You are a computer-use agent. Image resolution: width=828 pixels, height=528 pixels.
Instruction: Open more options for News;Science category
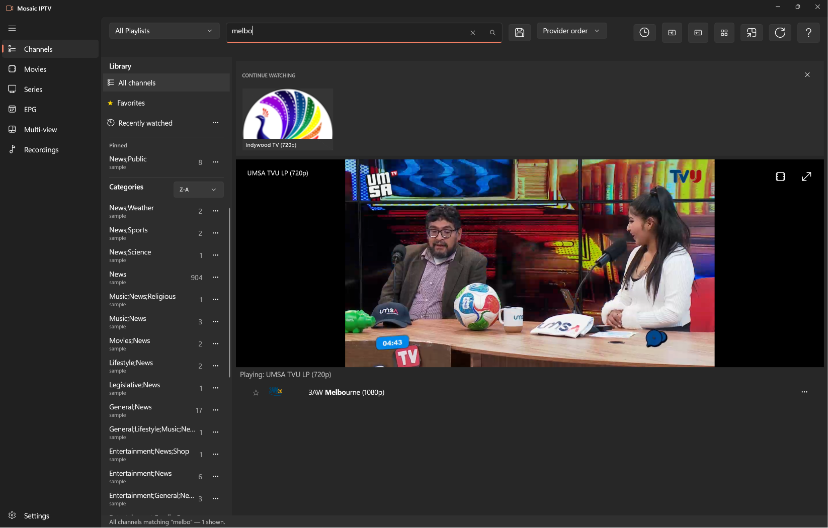click(215, 255)
